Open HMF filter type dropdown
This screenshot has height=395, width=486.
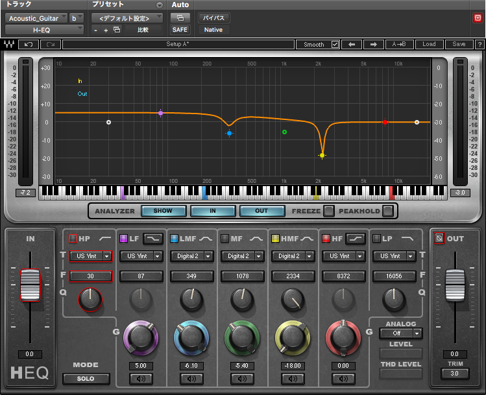tap(293, 256)
